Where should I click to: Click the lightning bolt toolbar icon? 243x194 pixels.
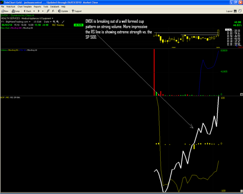pyautogui.click(x=48, y=11)
